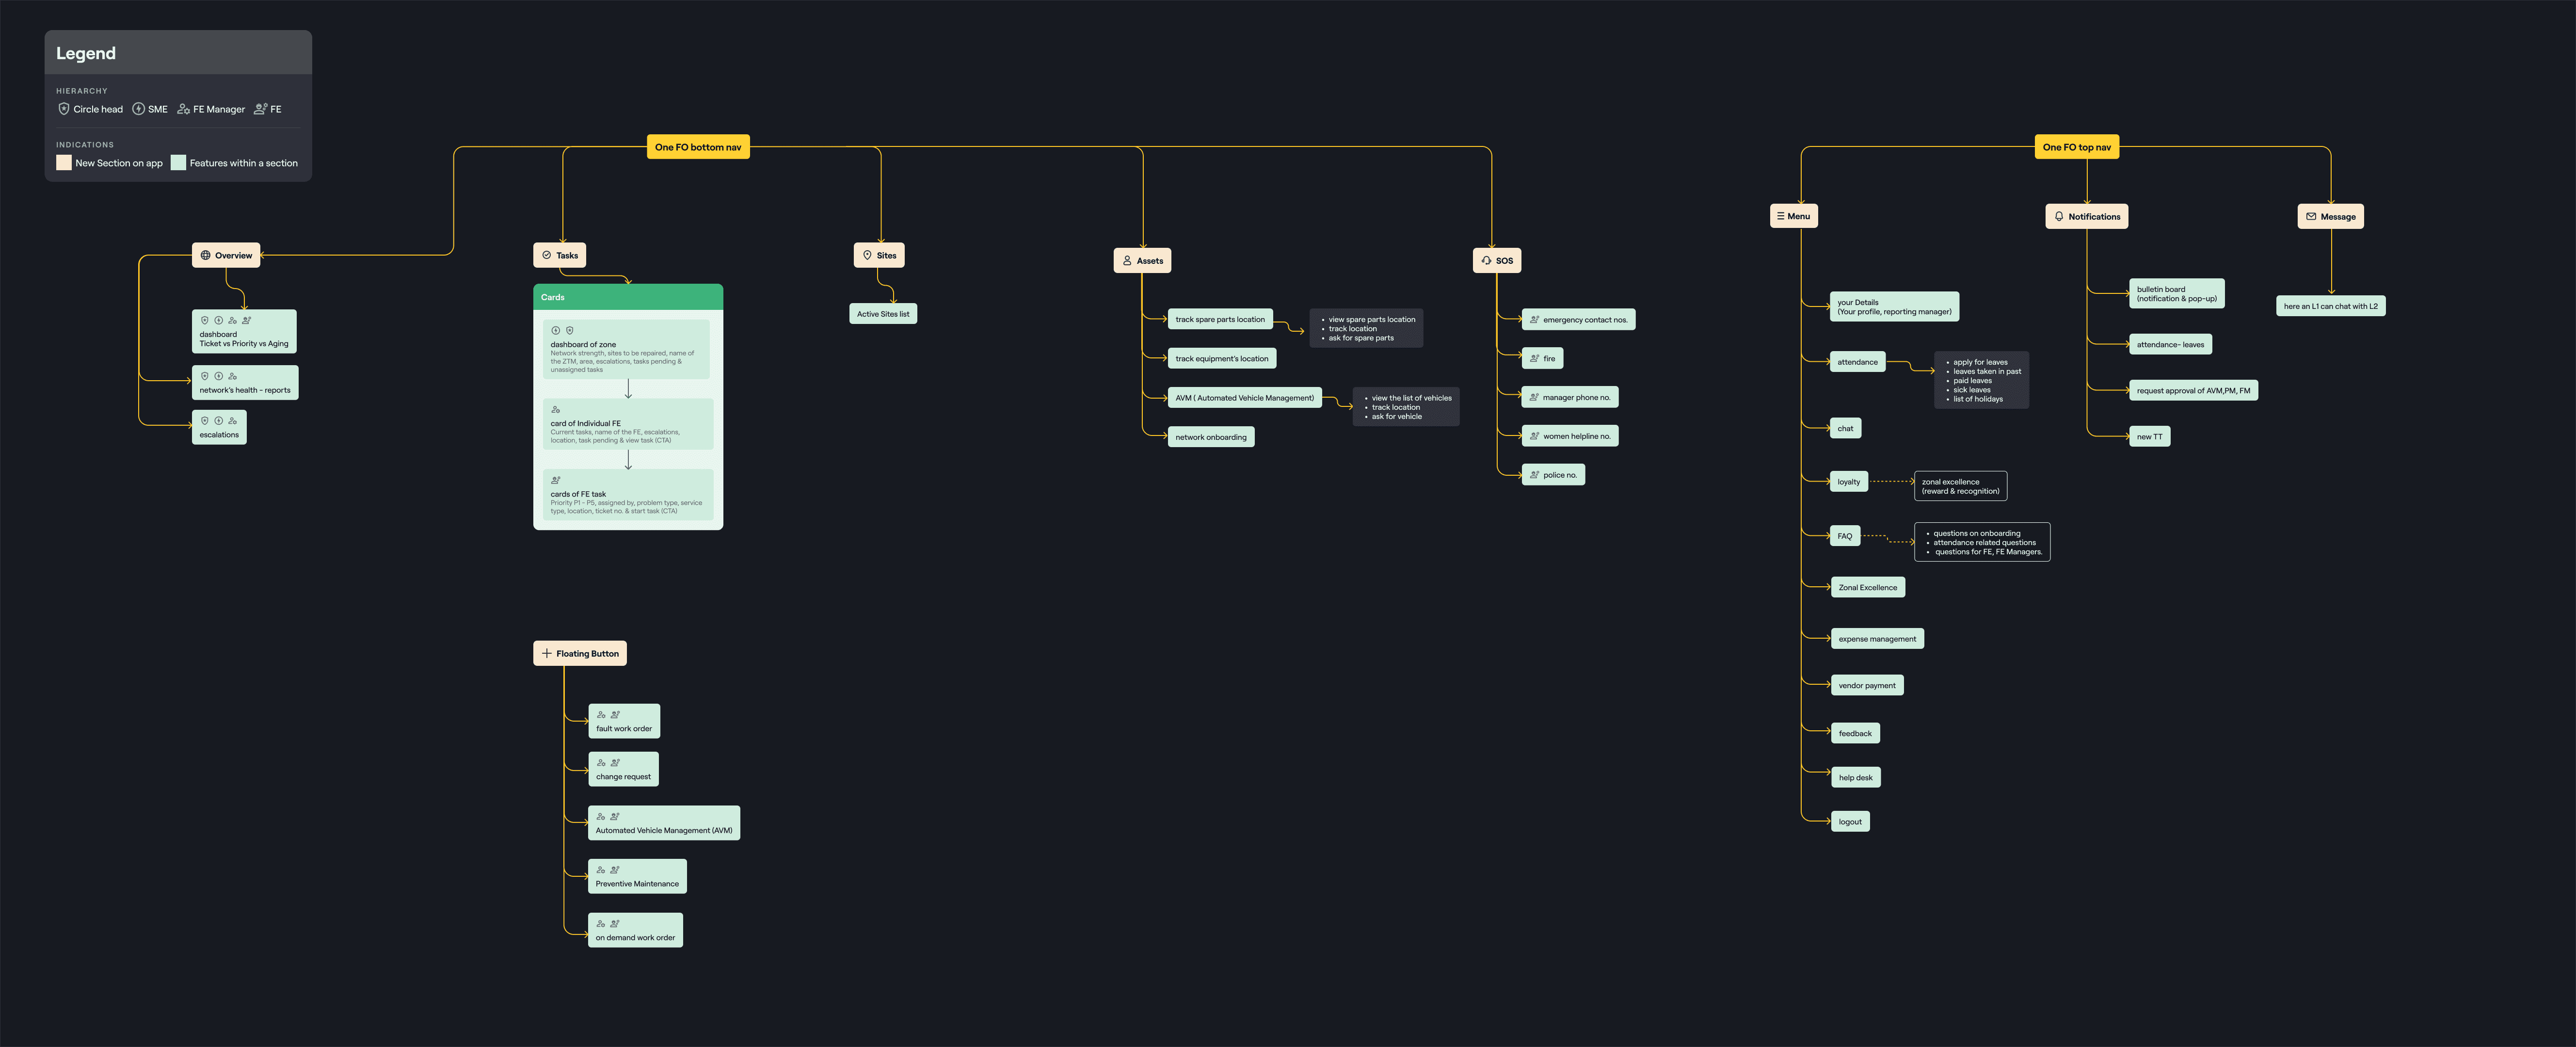Click "request approval of AVM,PM,FM" node

click(x=2193, y=391)
